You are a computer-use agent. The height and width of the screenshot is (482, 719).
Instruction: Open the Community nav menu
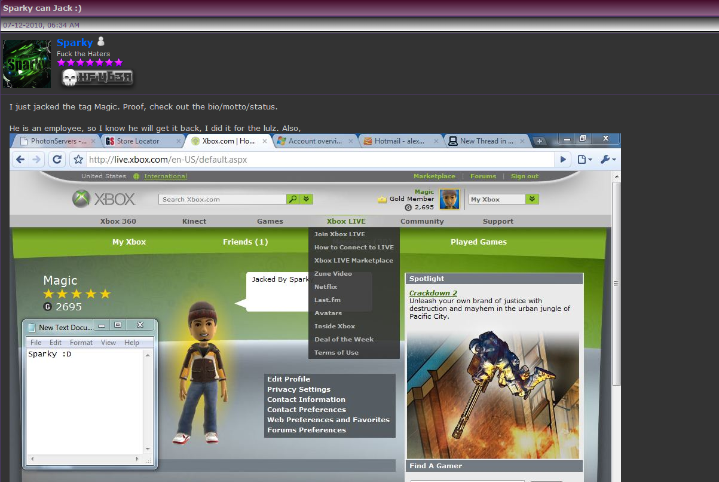422,221
